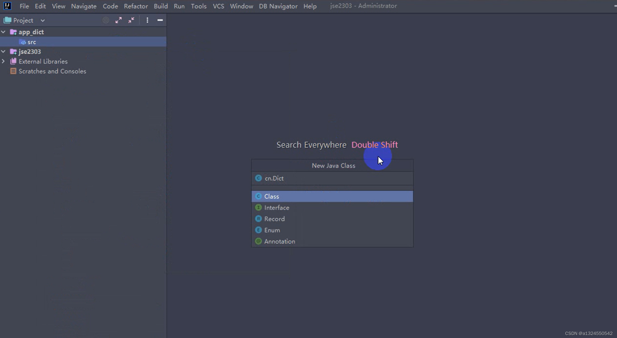Select the src folder in tree
617x338 pixels.
pyautogui.click(x=31, y=42)
